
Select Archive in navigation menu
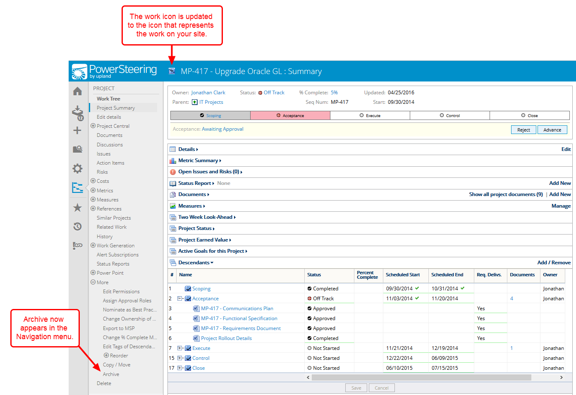pyautogui.click(x=111, y=374)
